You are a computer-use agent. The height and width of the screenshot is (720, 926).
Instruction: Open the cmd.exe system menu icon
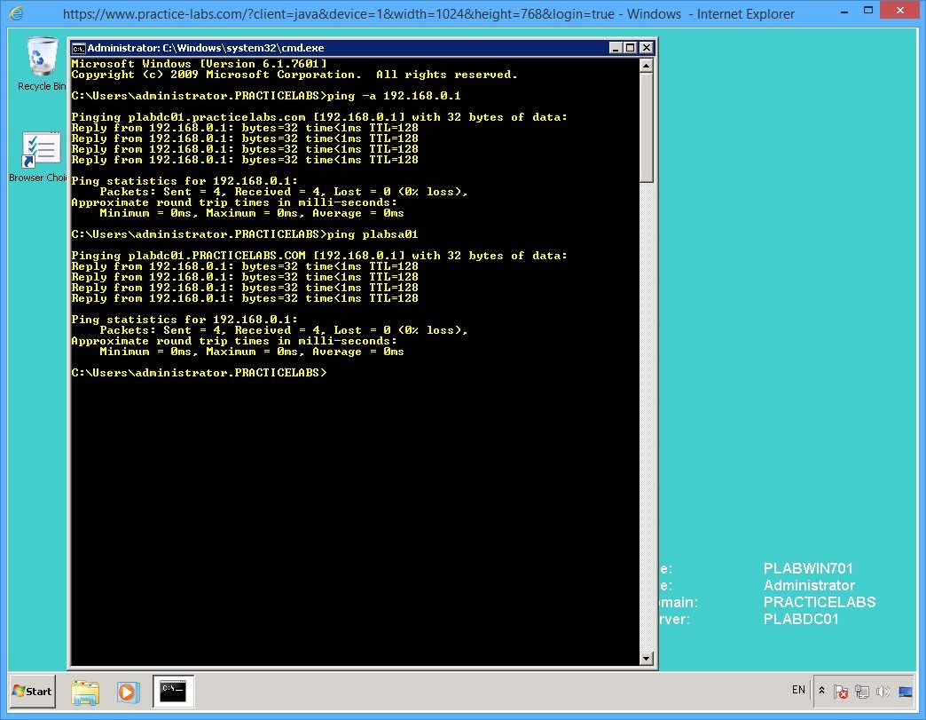77,48
